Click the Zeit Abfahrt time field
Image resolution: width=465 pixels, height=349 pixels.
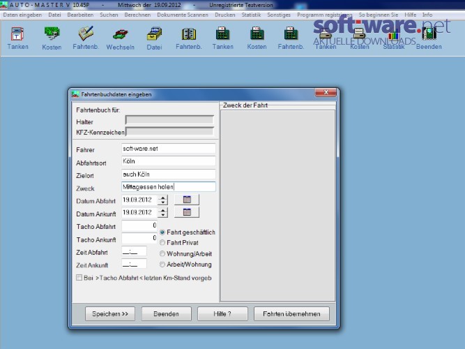click(x=134, y=252)
